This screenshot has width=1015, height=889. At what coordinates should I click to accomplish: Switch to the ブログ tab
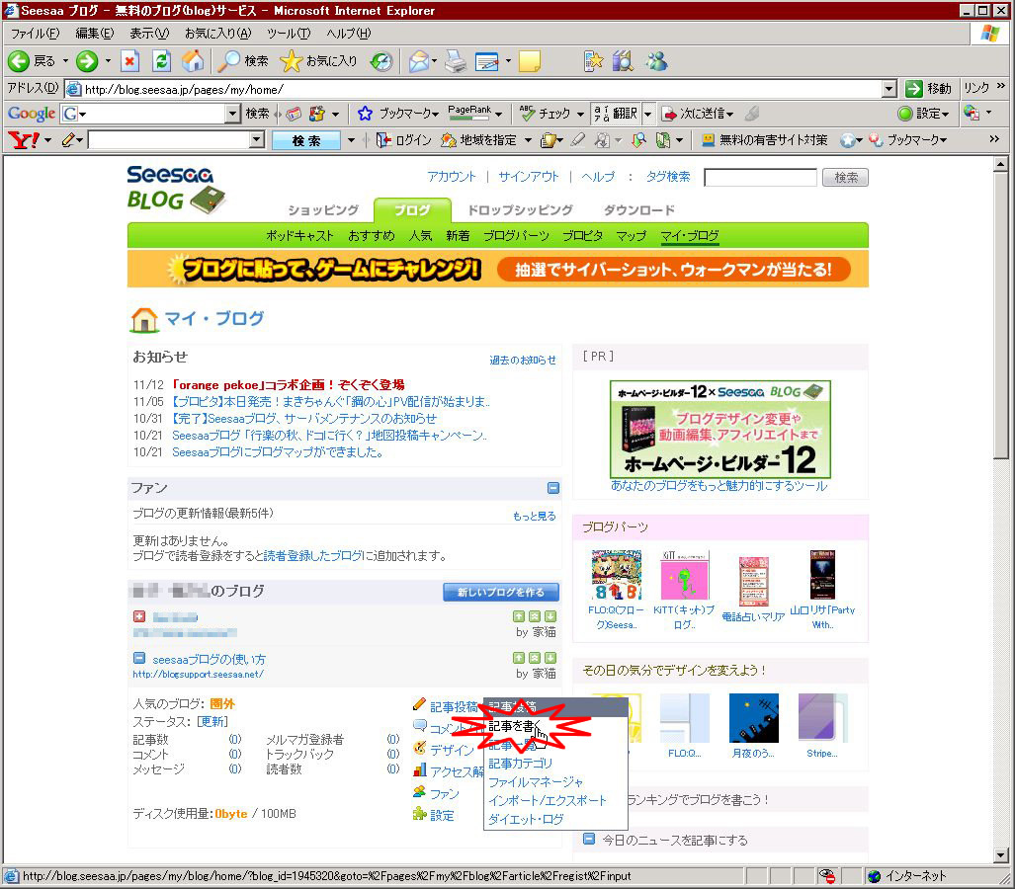(x=412, y=209)
